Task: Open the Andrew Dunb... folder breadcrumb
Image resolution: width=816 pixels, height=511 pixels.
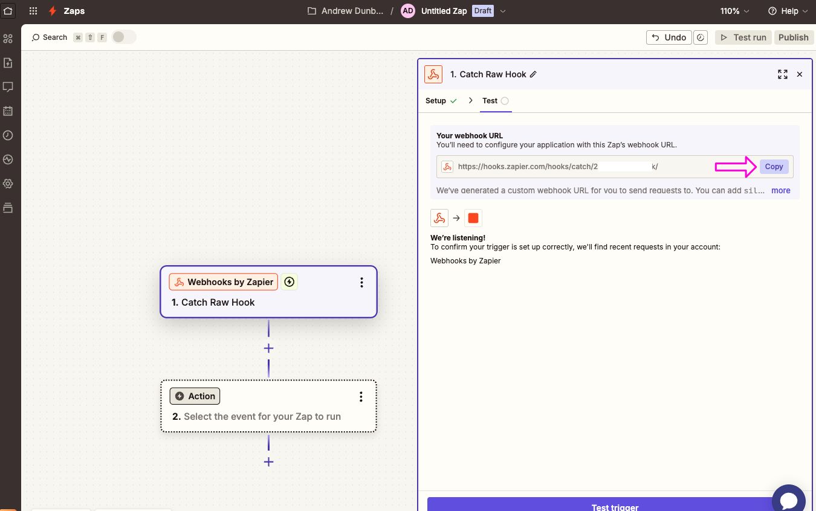Action: (x=352, y=11)
